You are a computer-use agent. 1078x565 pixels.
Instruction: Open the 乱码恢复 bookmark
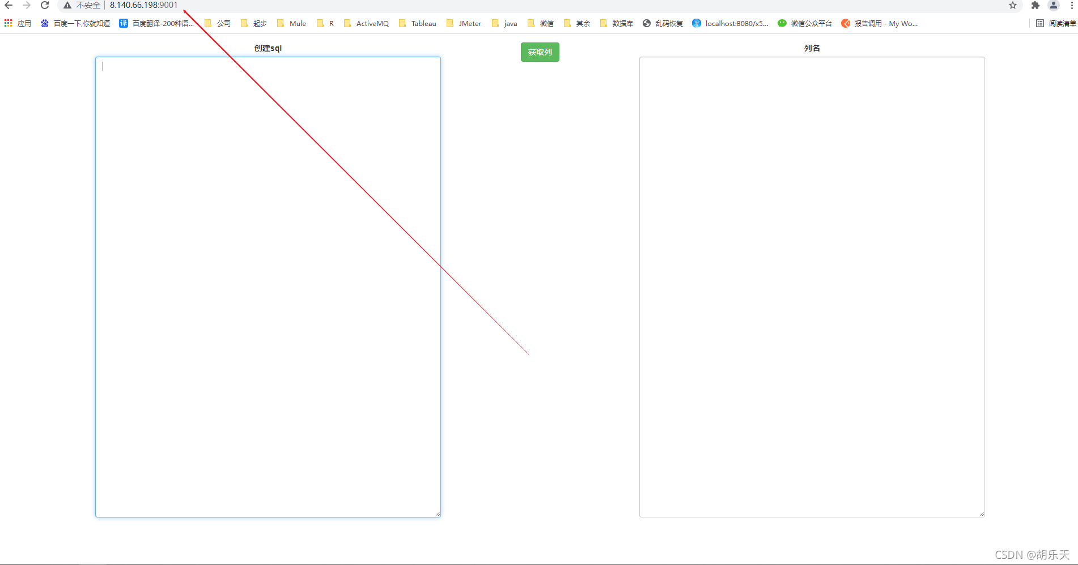[x=663, y=23]
